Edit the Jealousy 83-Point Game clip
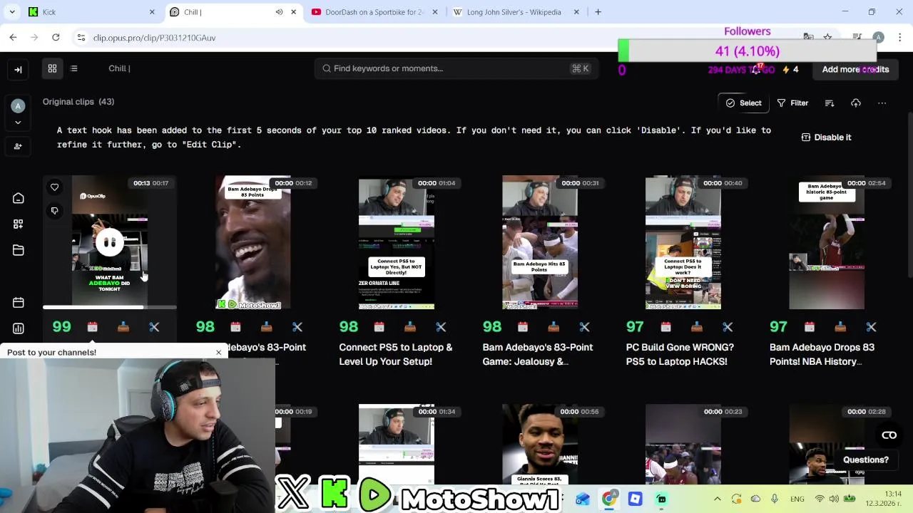Viewport: 913px width, 513px height. click(584, 327)
